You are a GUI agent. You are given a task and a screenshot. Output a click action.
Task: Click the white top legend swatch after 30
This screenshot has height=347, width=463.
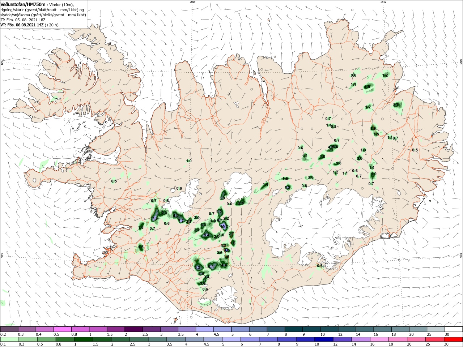tap(454, 329)
